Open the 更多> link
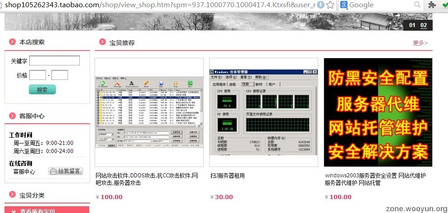448x213 pixels. coord(420,43)
